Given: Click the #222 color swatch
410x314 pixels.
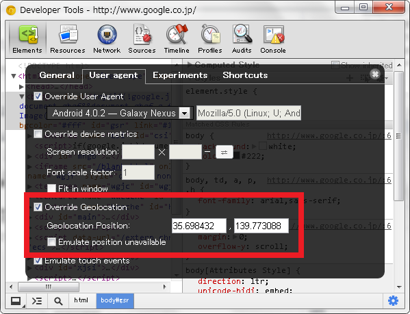Looking at the screenshot, I should point(236,156).
